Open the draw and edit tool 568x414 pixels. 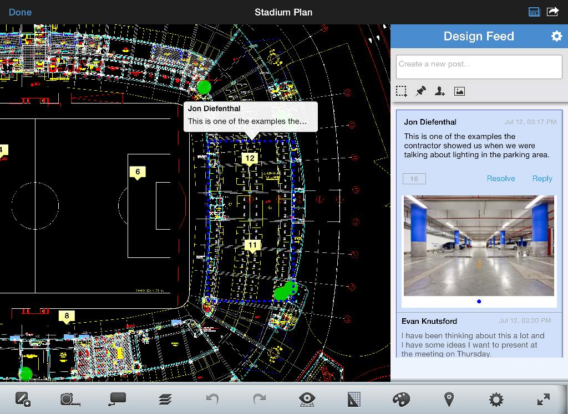coord(23,399)
